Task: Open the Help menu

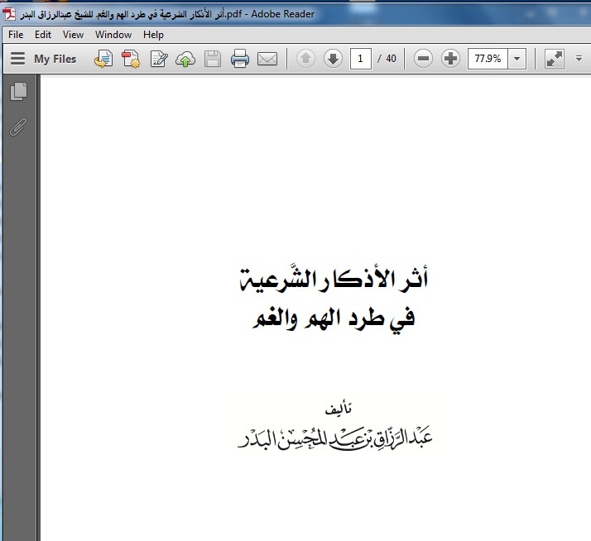Action: pyautogui.click(x=153, y=35)
